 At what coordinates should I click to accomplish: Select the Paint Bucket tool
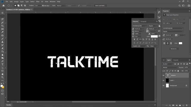coord(2,51)
